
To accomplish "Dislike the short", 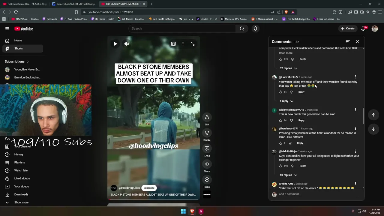I will tap(207, 133).
